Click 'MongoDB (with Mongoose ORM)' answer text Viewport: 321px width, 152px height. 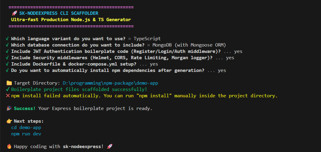[189, 45]
